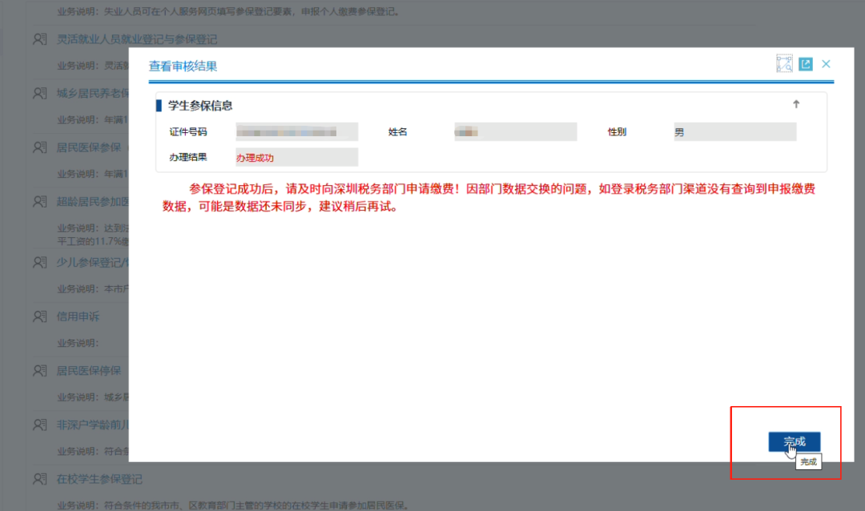865x511 pixels.
Task: Open 信用申诉 link
Action: click(x=78, y=316)
